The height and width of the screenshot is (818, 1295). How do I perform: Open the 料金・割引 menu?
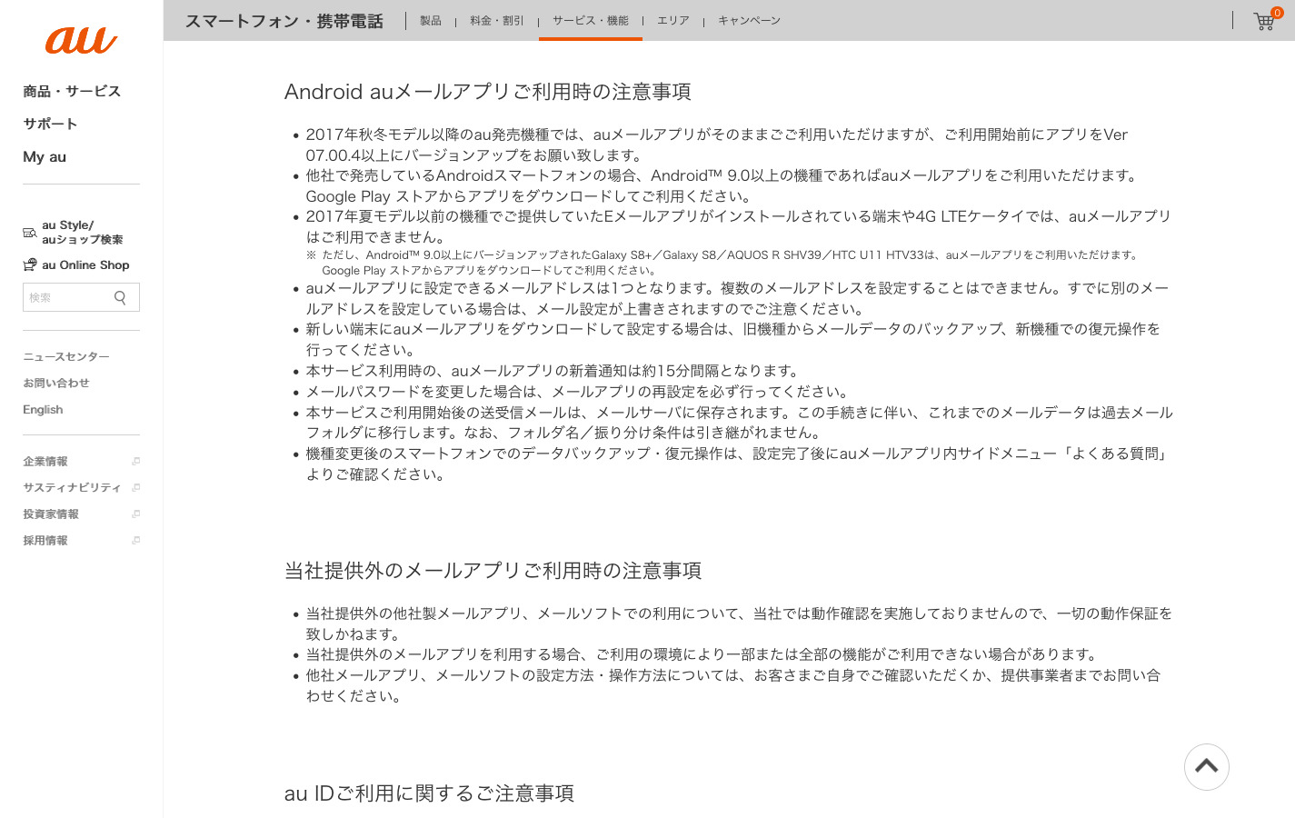pos(496,21)
